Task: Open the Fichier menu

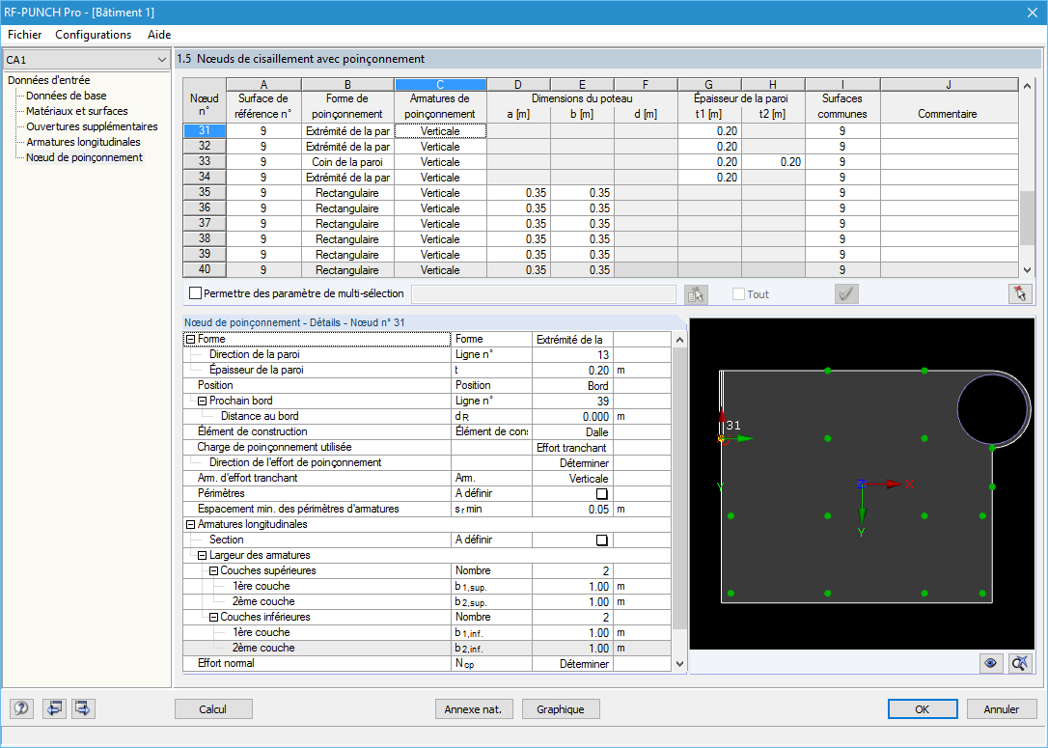Action: 25,35
